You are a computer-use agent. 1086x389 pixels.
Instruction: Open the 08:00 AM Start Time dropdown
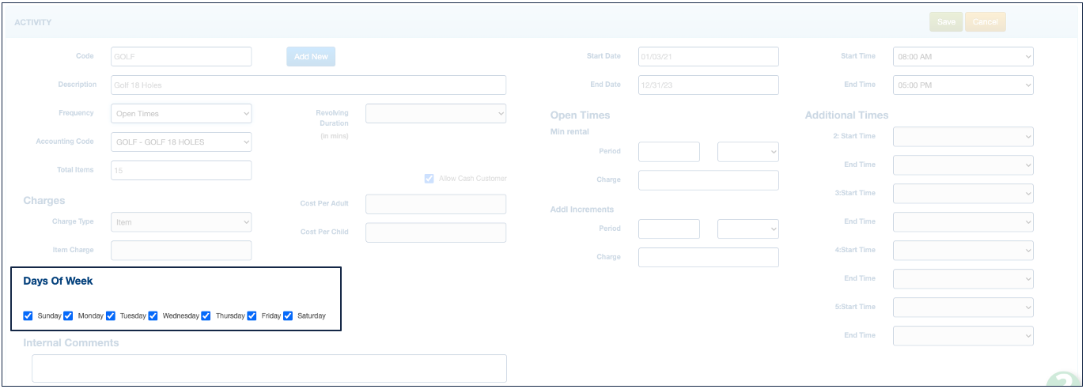tap(963, 57)
